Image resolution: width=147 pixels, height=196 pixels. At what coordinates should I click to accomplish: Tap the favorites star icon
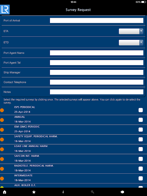pyautogui.click(x=34, y=192)
